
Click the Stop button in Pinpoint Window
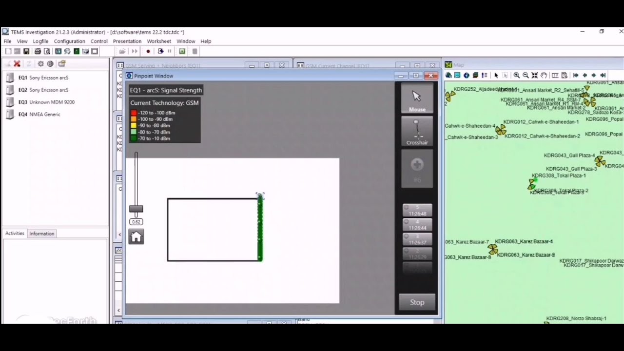(417, 302)
